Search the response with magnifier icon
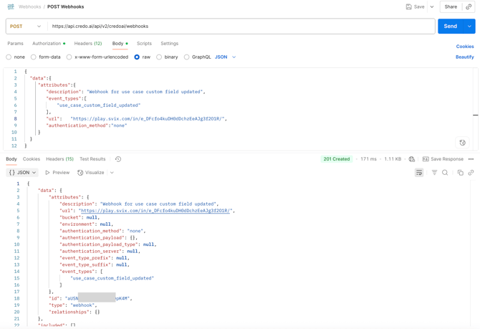 coord(445,173)
